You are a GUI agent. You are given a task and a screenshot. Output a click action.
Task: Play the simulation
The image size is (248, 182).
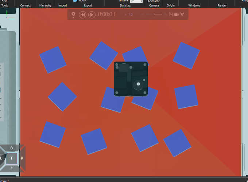(x=92, y=15)
